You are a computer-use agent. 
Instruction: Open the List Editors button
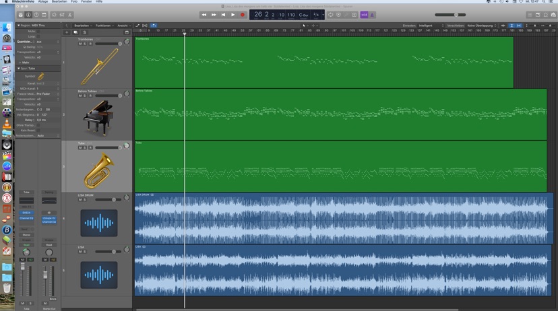click(x=530, y=15)
